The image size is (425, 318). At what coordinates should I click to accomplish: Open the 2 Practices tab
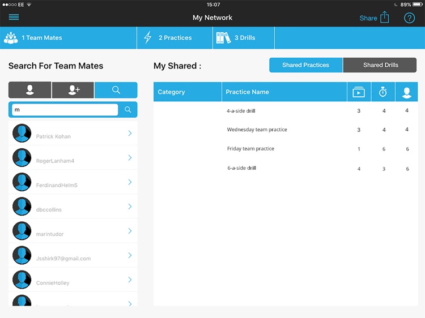point(175,38)
